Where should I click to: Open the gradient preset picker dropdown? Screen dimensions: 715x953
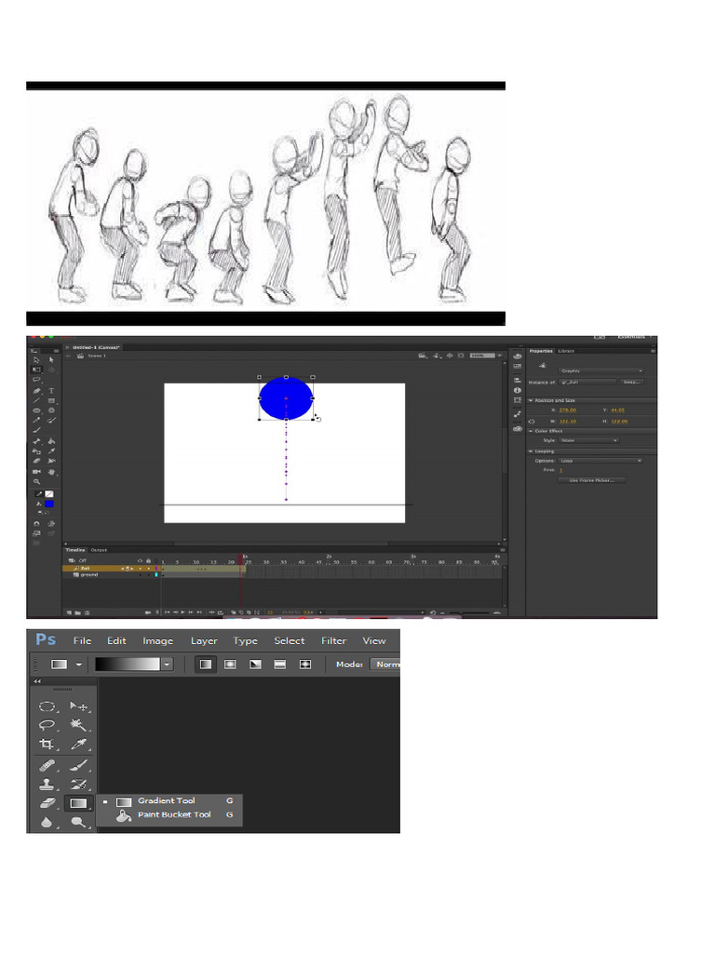167,664
